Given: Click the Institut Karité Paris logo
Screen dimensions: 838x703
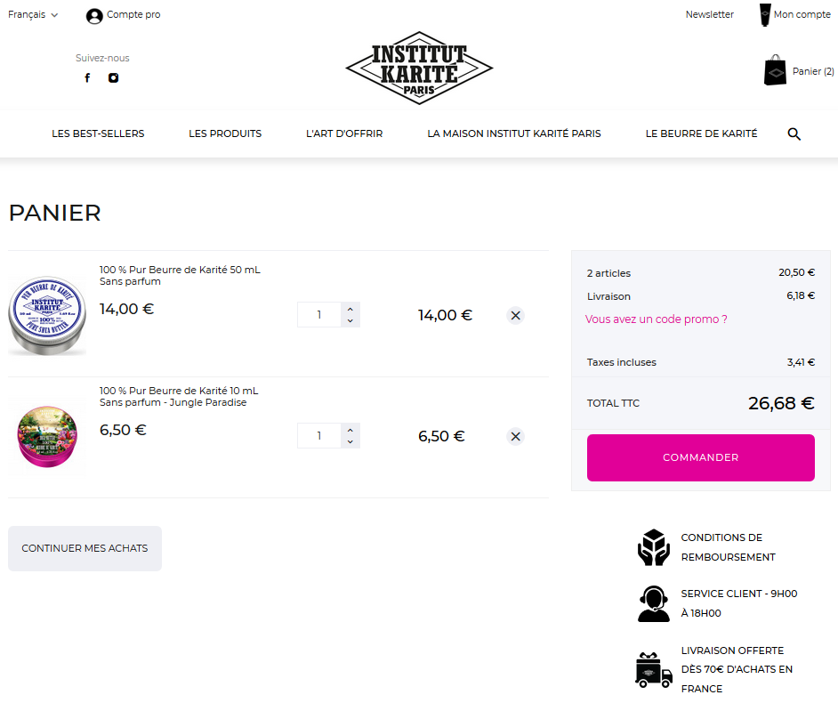Looking at the screenshot, I should coord(419,68).
